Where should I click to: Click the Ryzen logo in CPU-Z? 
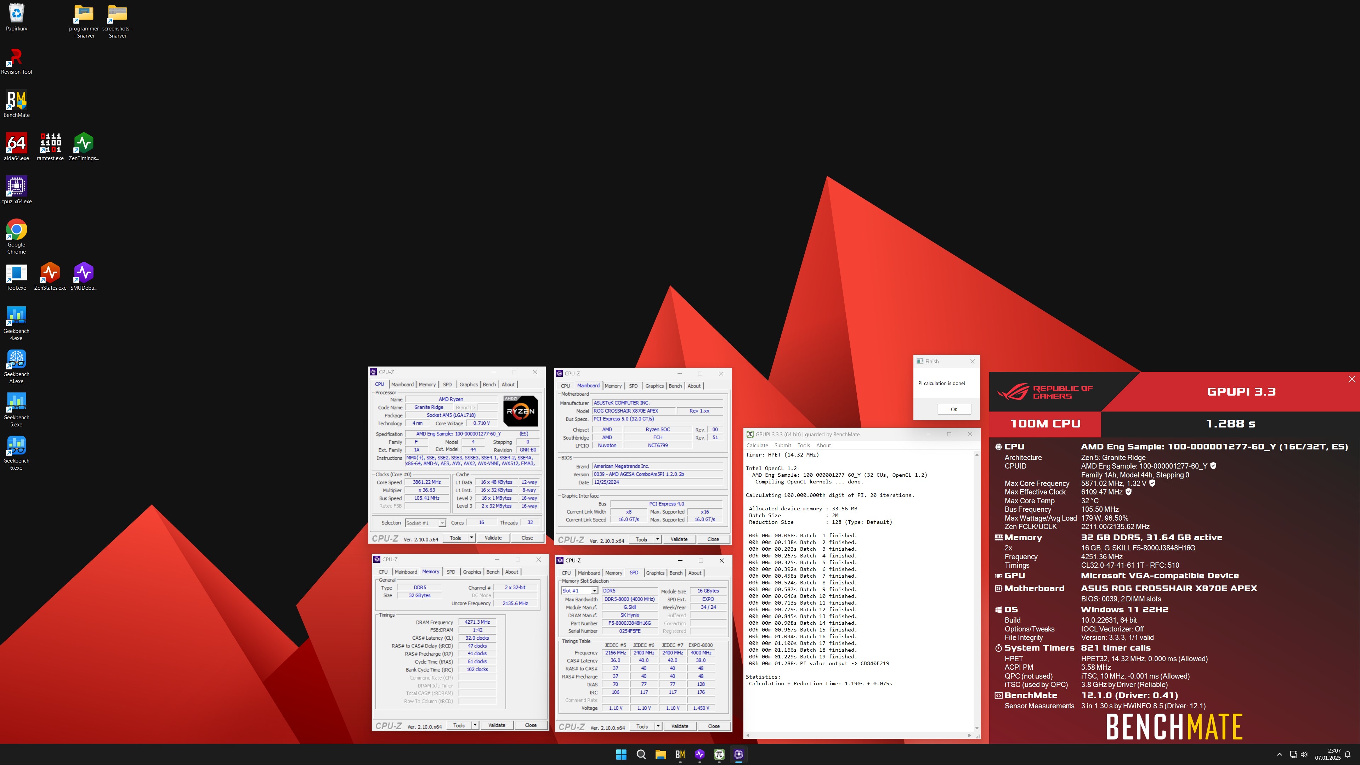coord(521,411)
